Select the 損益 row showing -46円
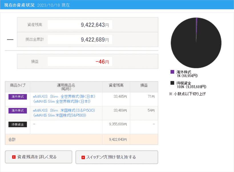 point(80,61)
